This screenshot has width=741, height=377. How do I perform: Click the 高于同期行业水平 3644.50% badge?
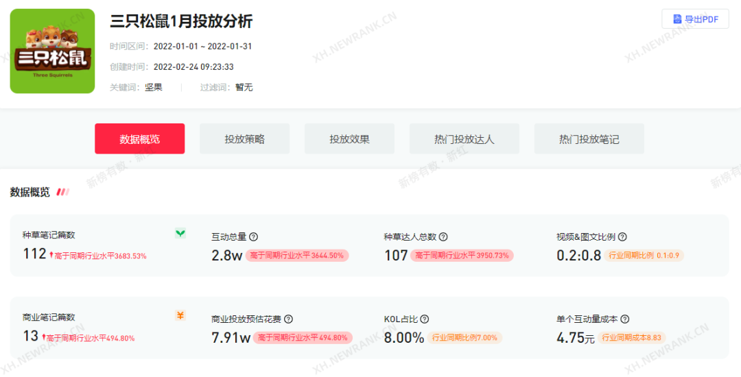point(297,255)
